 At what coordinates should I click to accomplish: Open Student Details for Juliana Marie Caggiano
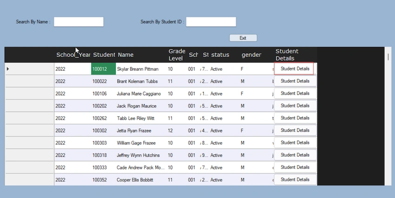295,93
